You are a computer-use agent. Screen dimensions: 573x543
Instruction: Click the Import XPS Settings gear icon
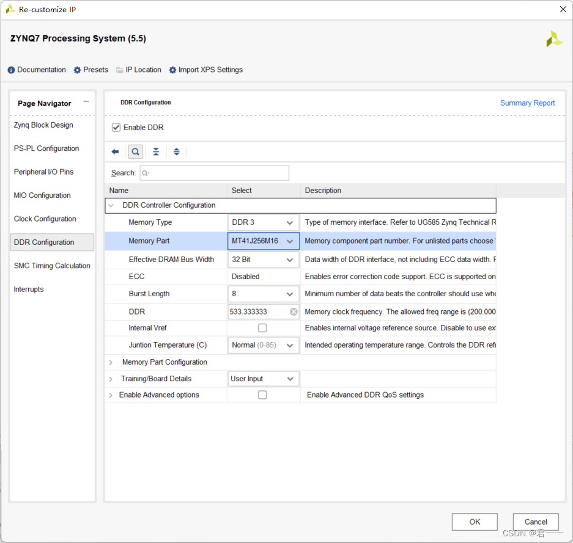point(172,70)
